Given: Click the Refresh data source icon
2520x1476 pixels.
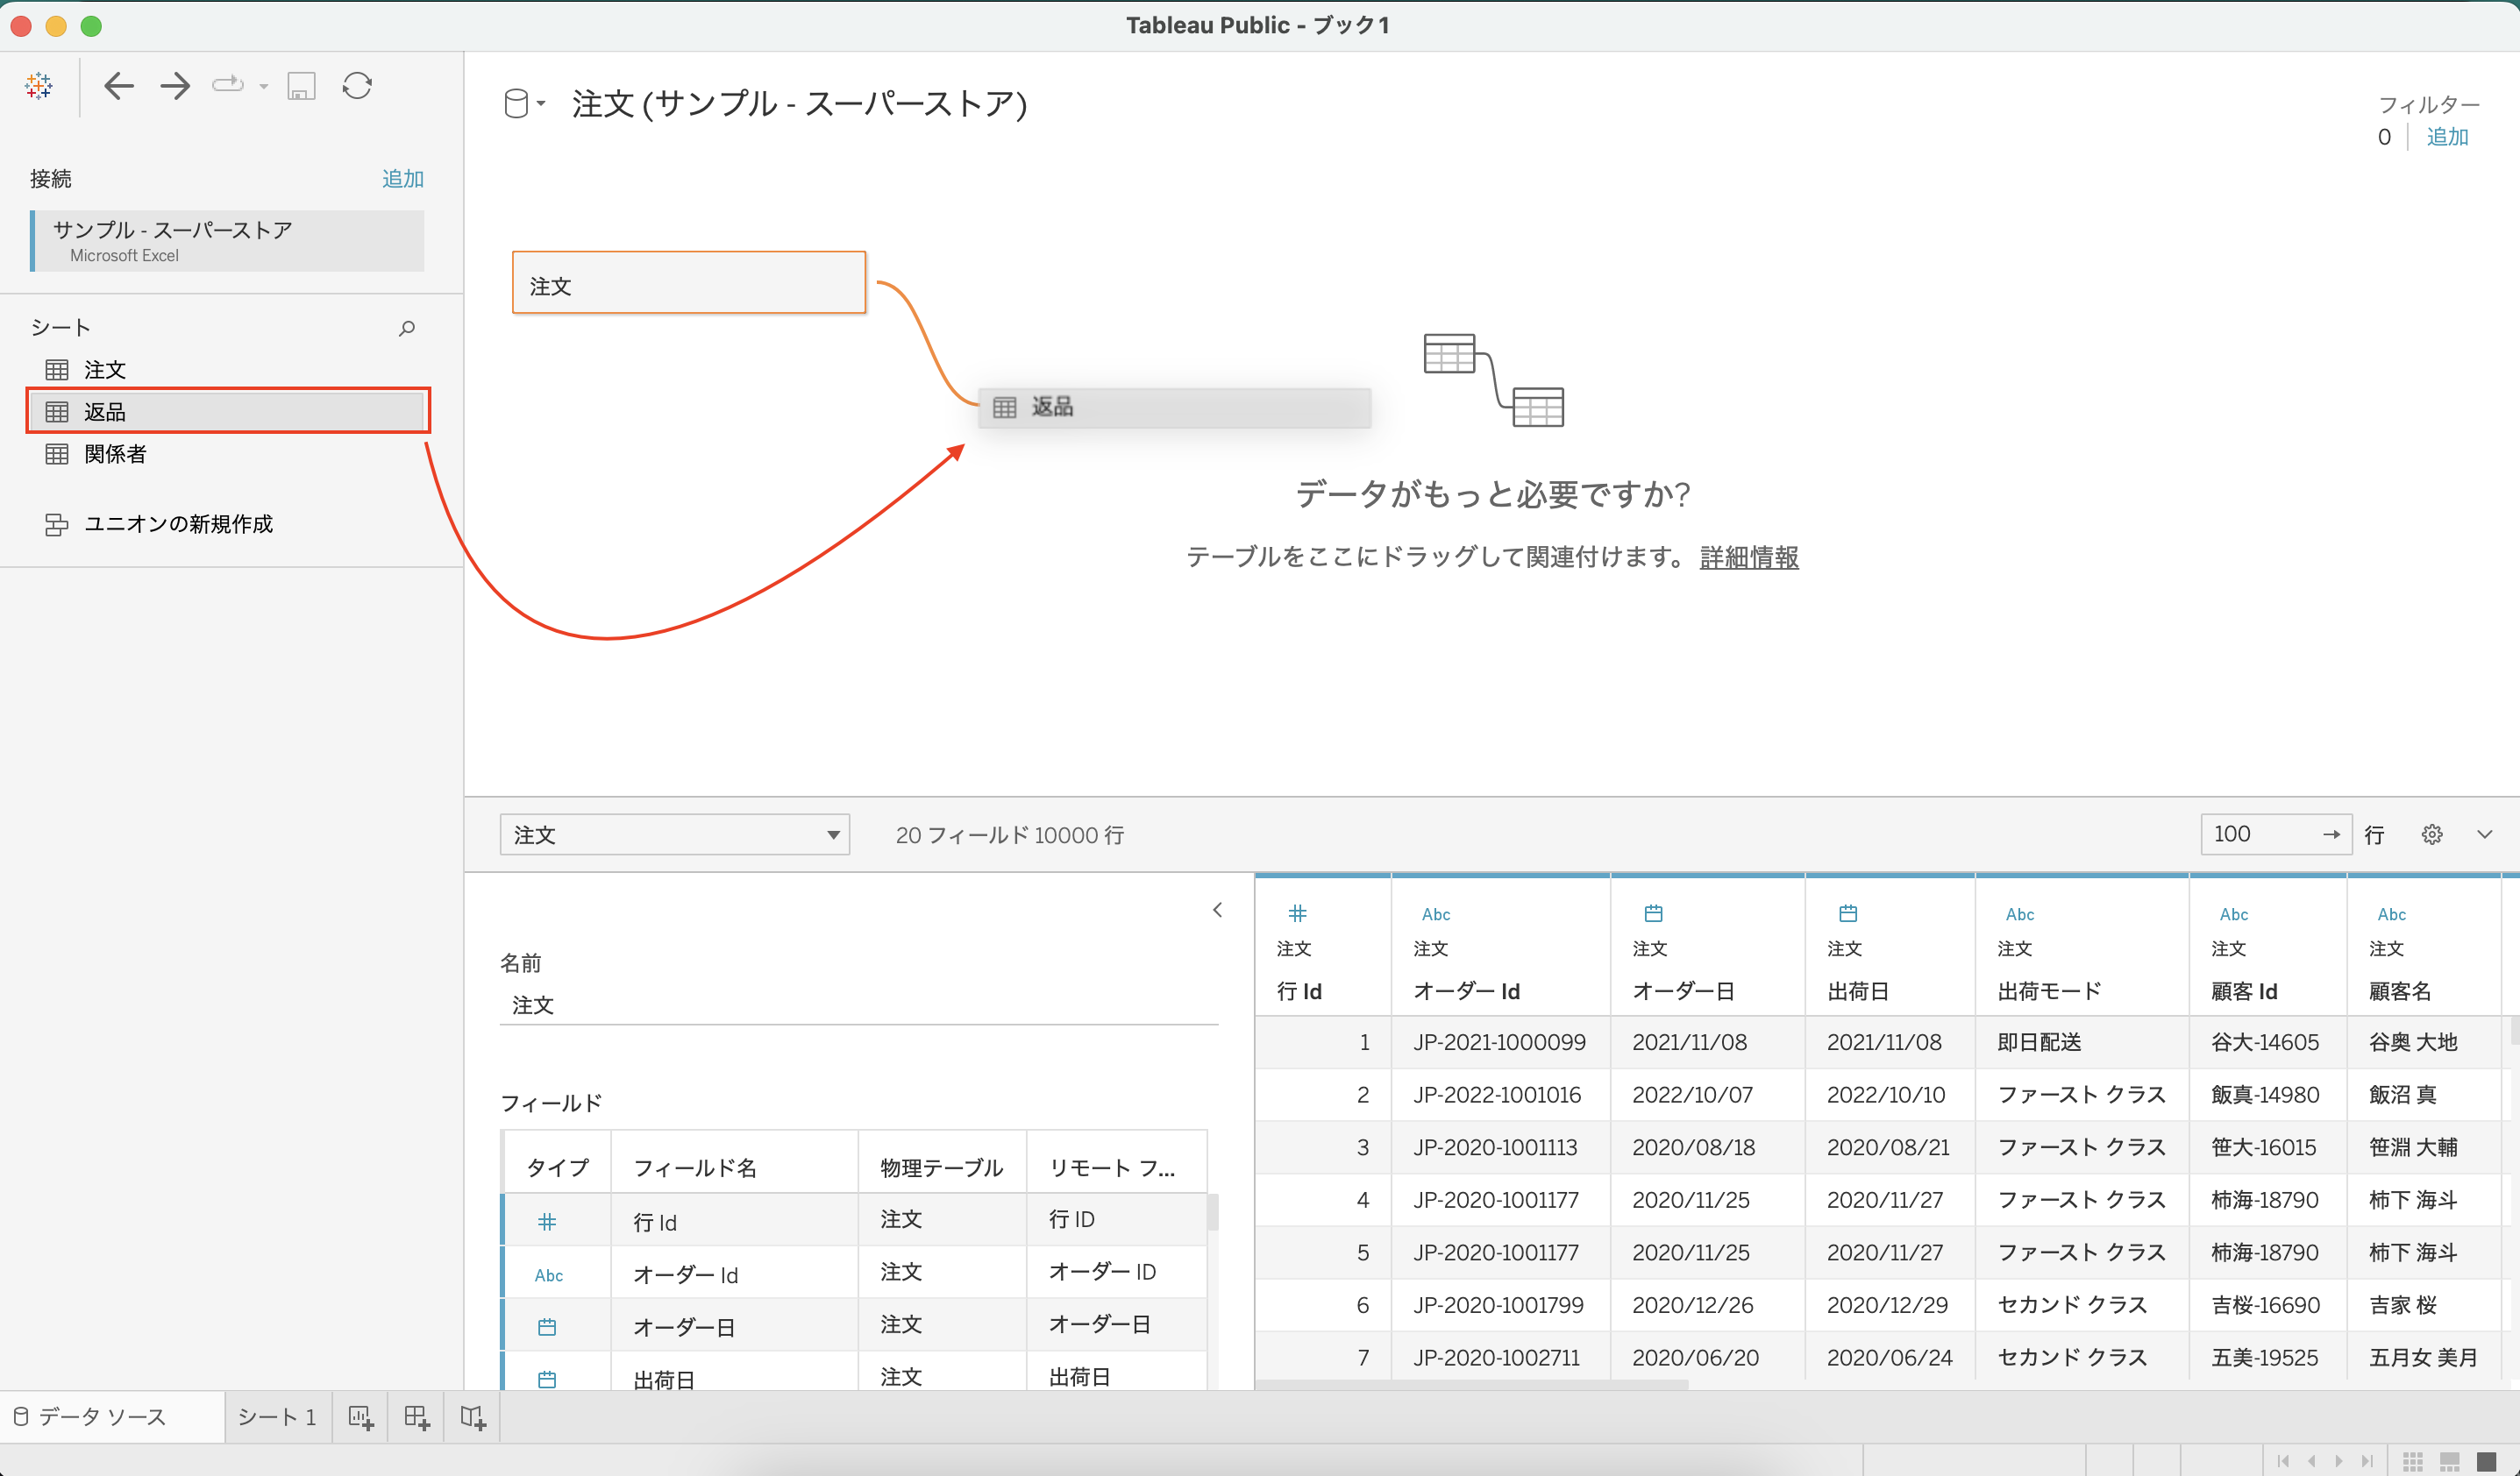Looking at the screenshot, I should pyautogui.click(x=357, y=86).
